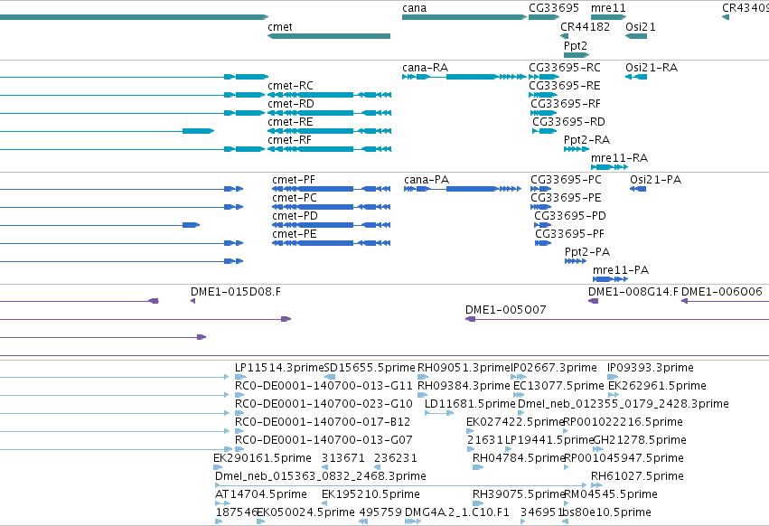Click the cmet-PC protein label
The image size is (769, 526).
pos(295,198)
